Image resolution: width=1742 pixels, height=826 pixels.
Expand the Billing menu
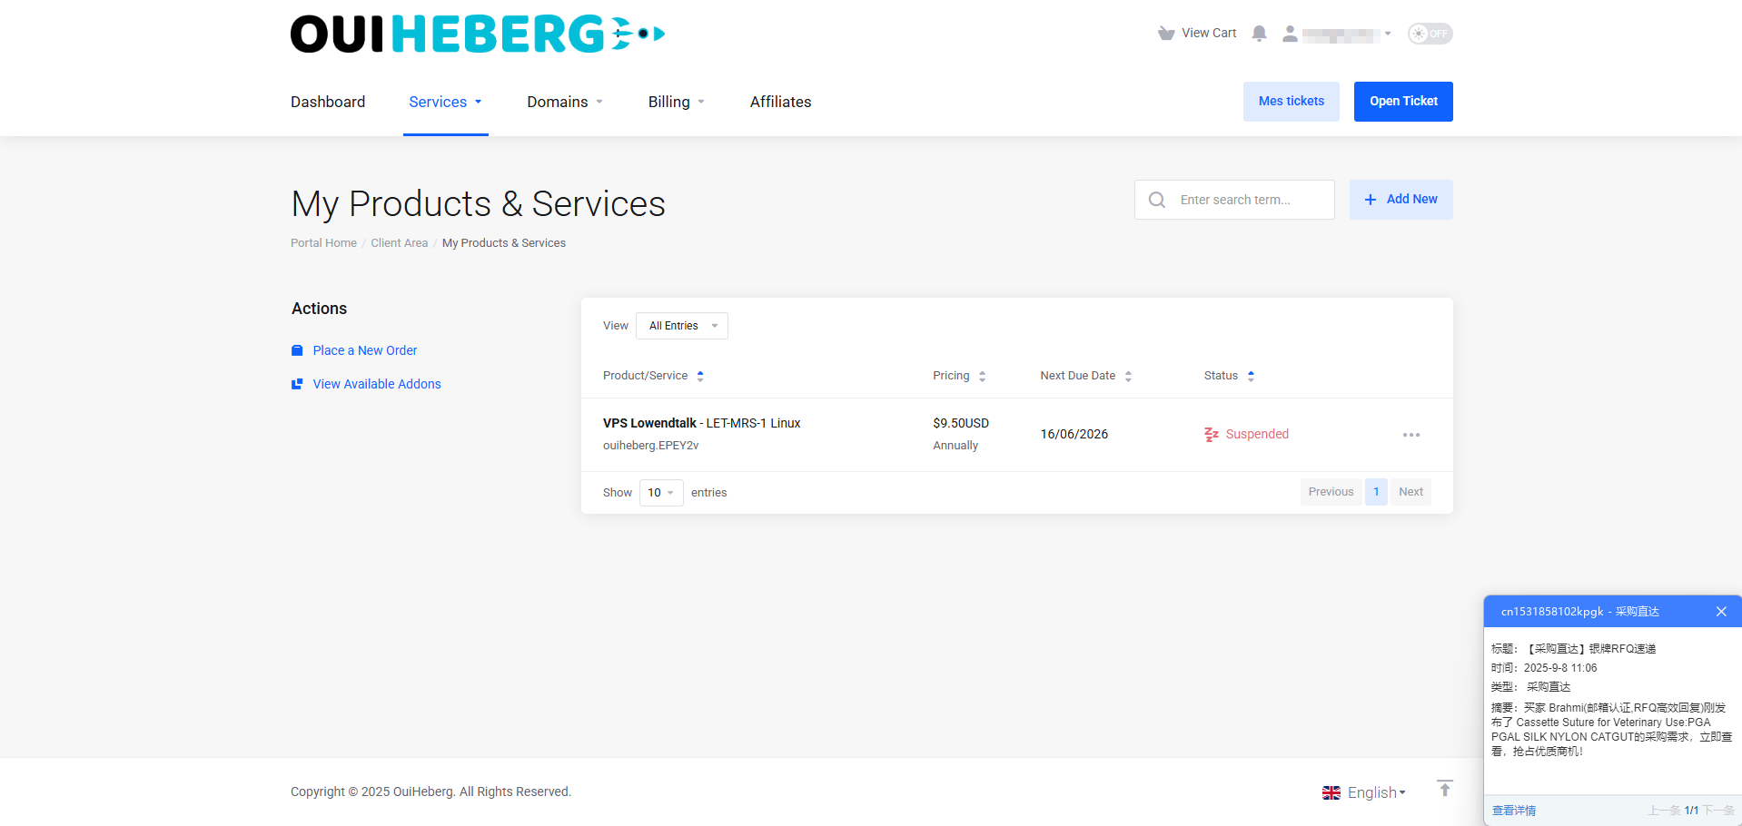[x=677, y=102]
